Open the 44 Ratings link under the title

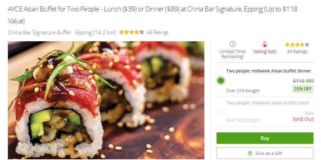157,32
